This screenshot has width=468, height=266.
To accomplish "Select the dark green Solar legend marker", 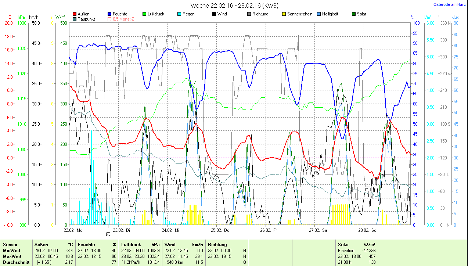I will point(354,14).
